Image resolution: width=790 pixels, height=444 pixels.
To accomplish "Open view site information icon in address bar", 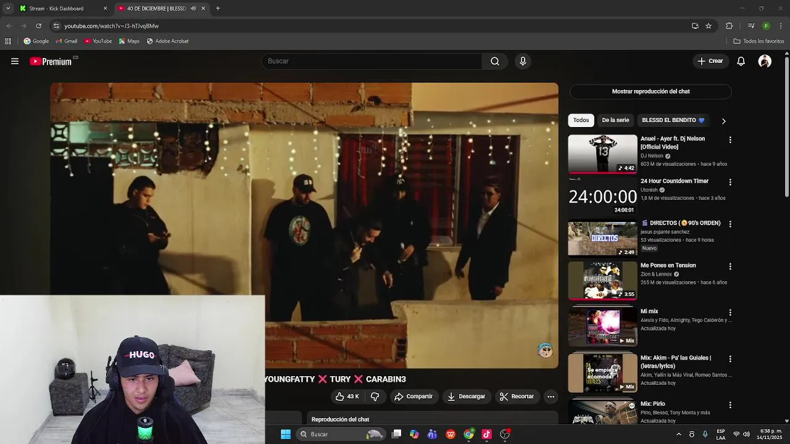I will pos(56,26).
